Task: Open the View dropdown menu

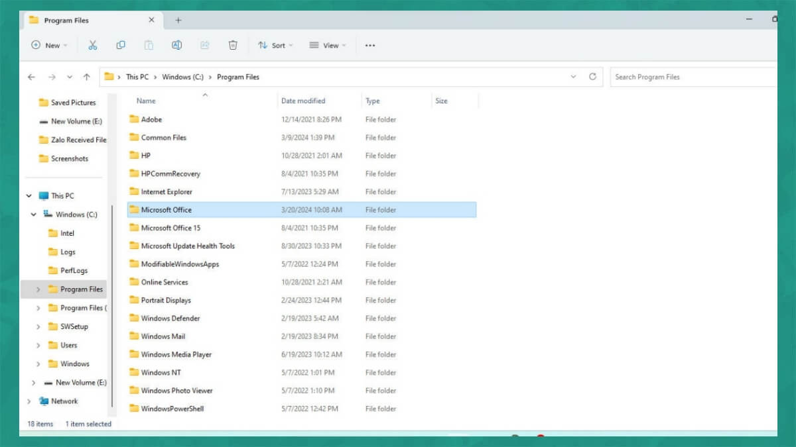Action: click(x=327, y=45)
